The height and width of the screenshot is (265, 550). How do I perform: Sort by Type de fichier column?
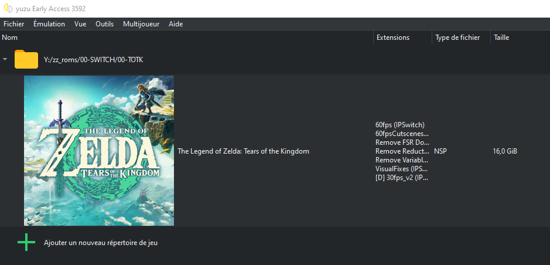click(457, 38)
